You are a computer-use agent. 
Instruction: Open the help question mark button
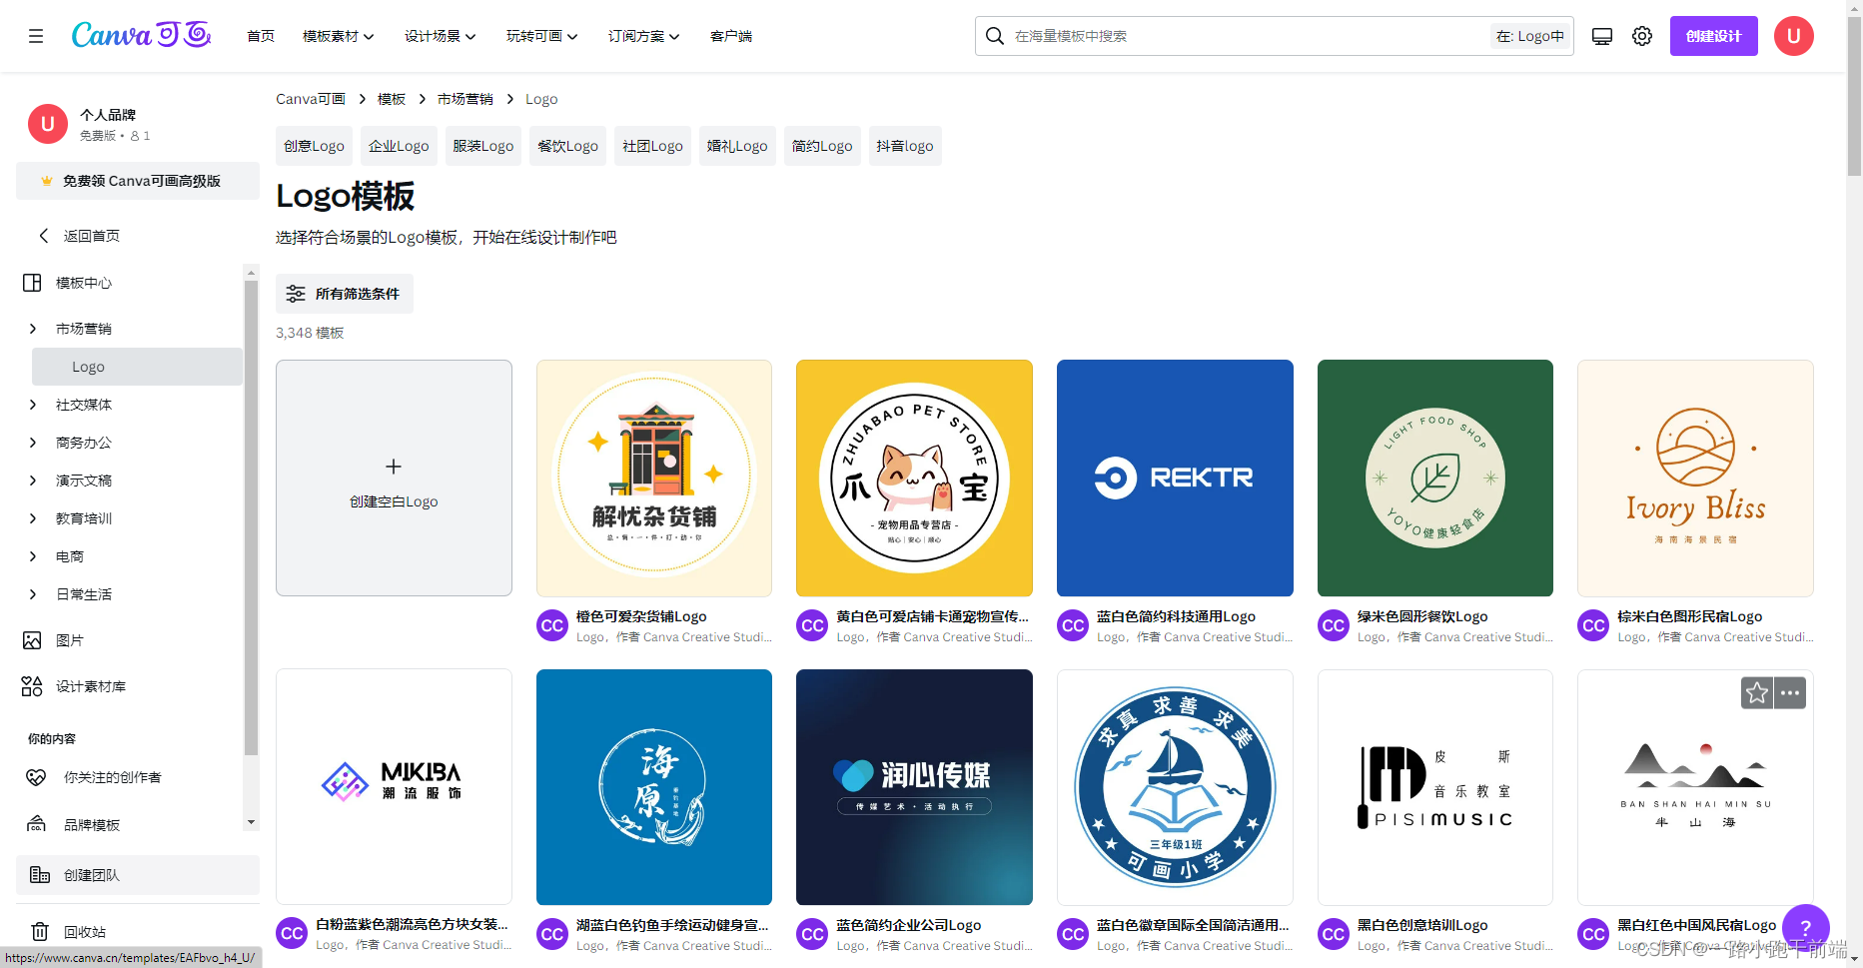pyautogui.click(x=1806, y=928)
